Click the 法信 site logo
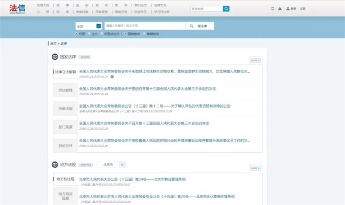 (17, 9)
